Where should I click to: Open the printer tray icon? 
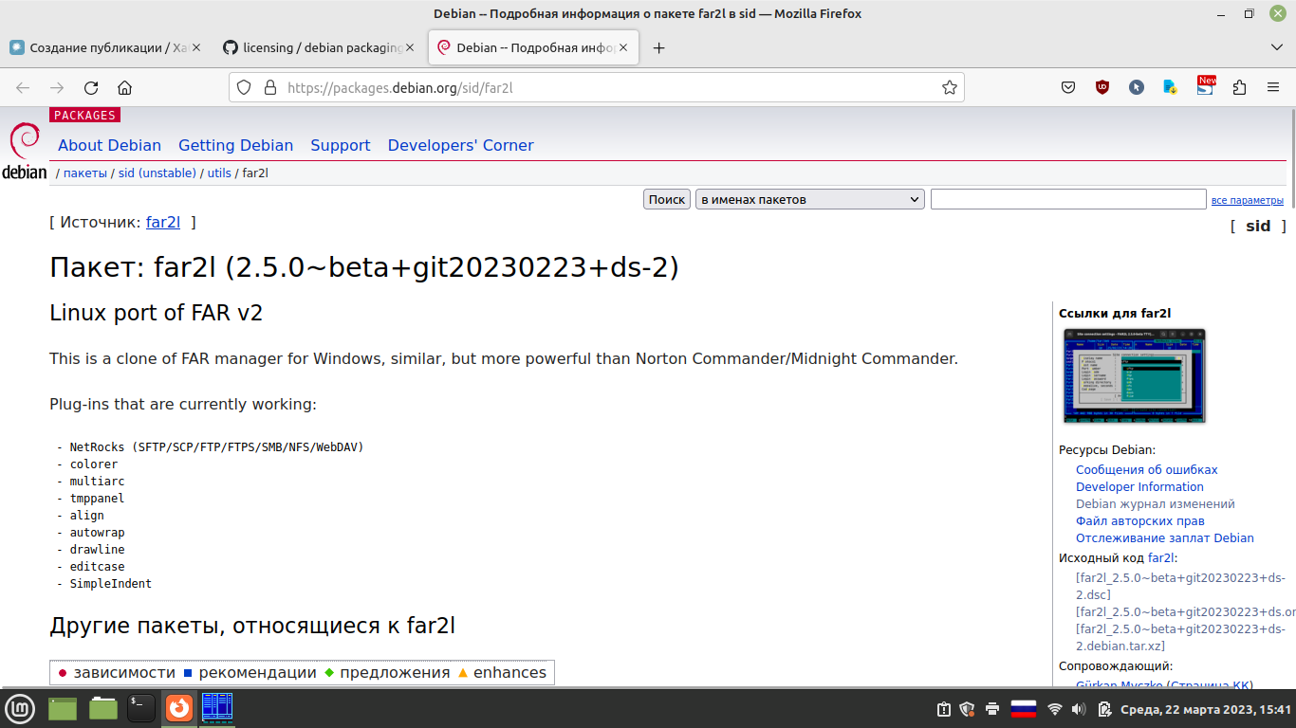(992, 708)
